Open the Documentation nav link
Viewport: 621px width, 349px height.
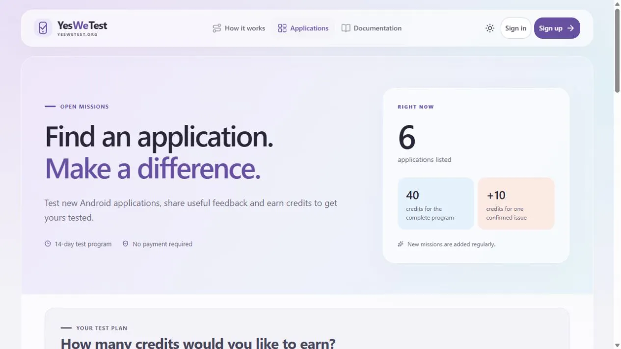point(372,28)
